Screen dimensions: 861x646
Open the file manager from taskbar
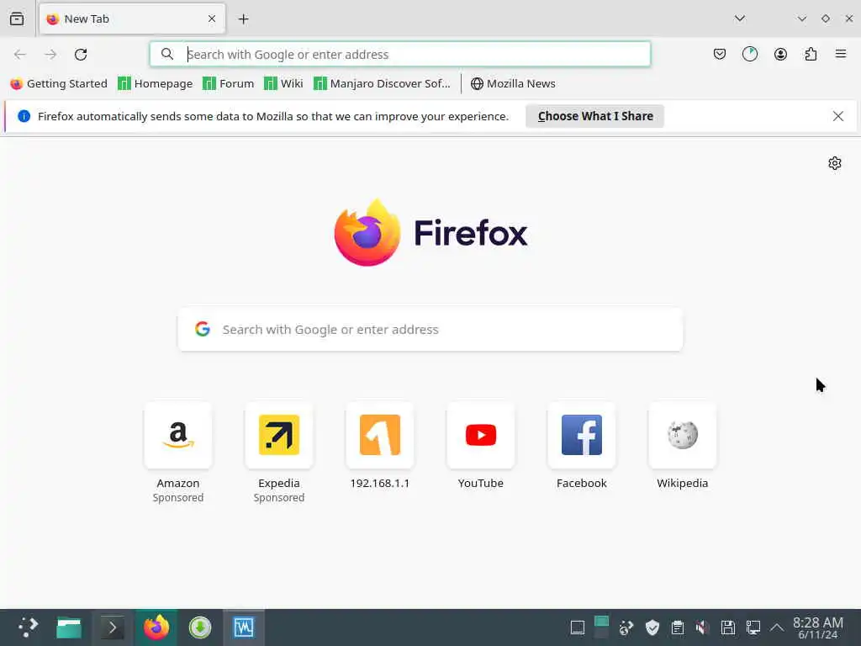pos(69,627)
